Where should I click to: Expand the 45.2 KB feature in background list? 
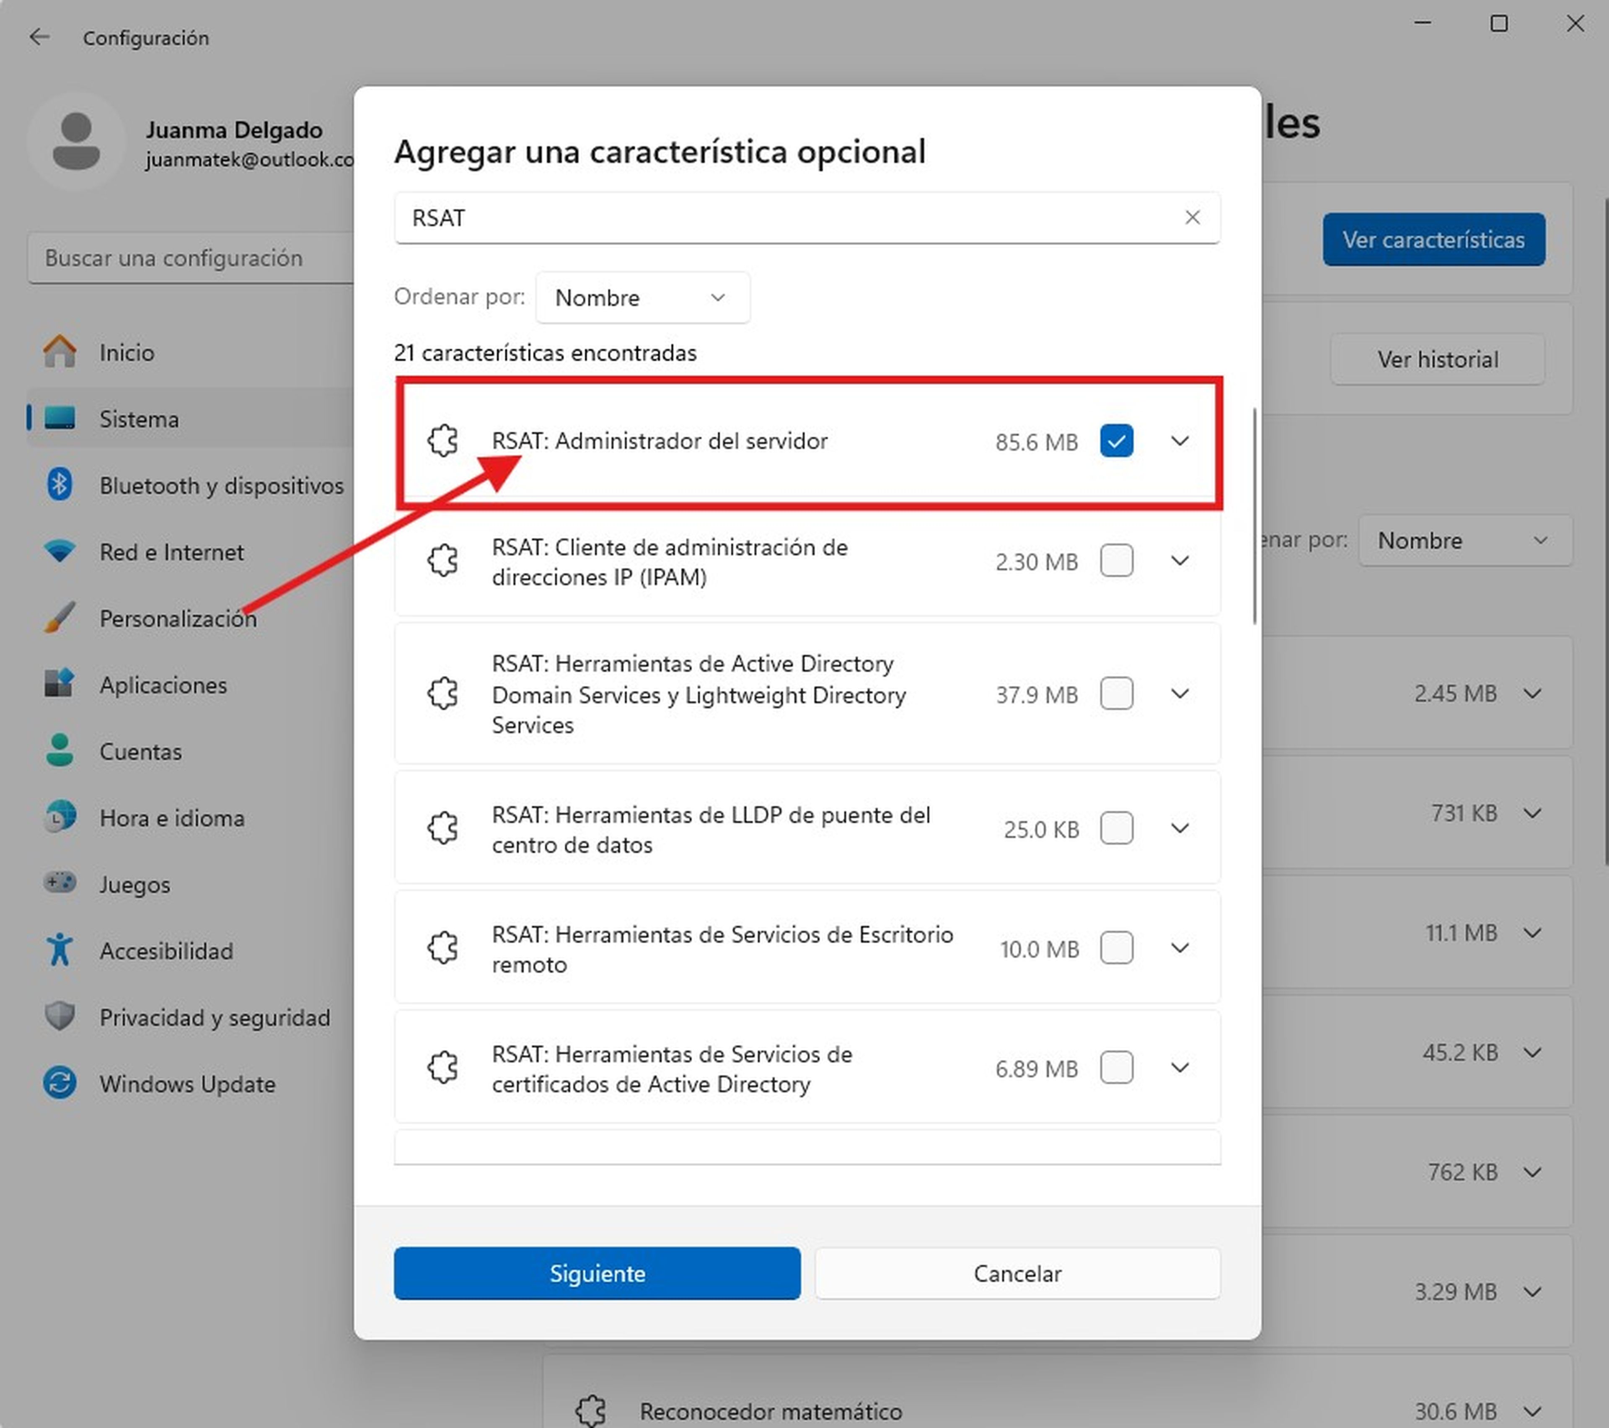click(x=1532, y=1053)
